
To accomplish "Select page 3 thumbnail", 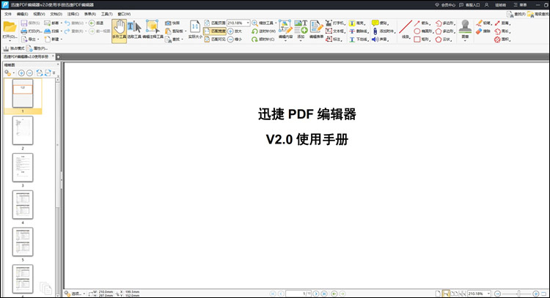I will (x=23, y=168).
